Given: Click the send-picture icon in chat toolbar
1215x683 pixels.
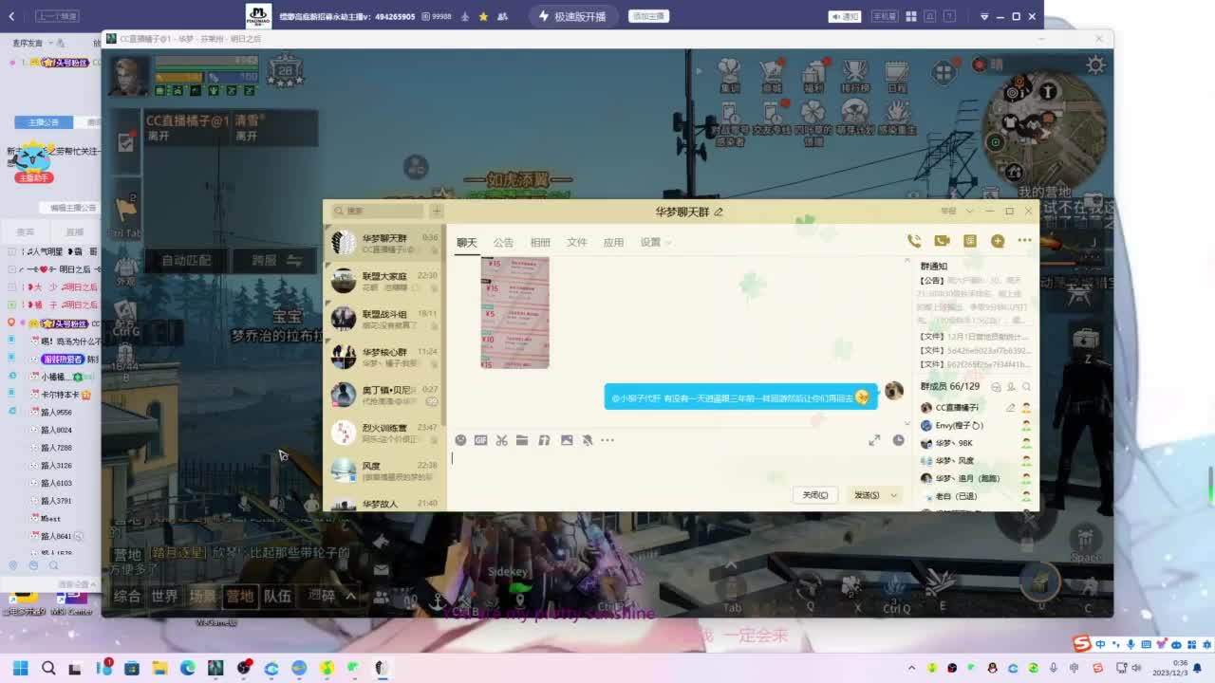Looking at the screenshot, I should (x=567, y=440).
